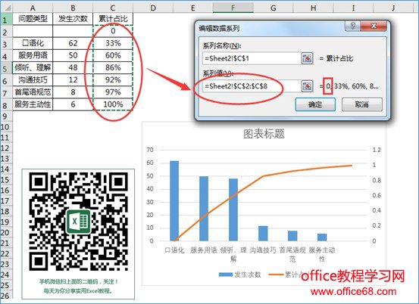The height and width of the screenshot is (304, 419).
Task: Click the 确定 button in the dialog
Action: coord(315,104)
